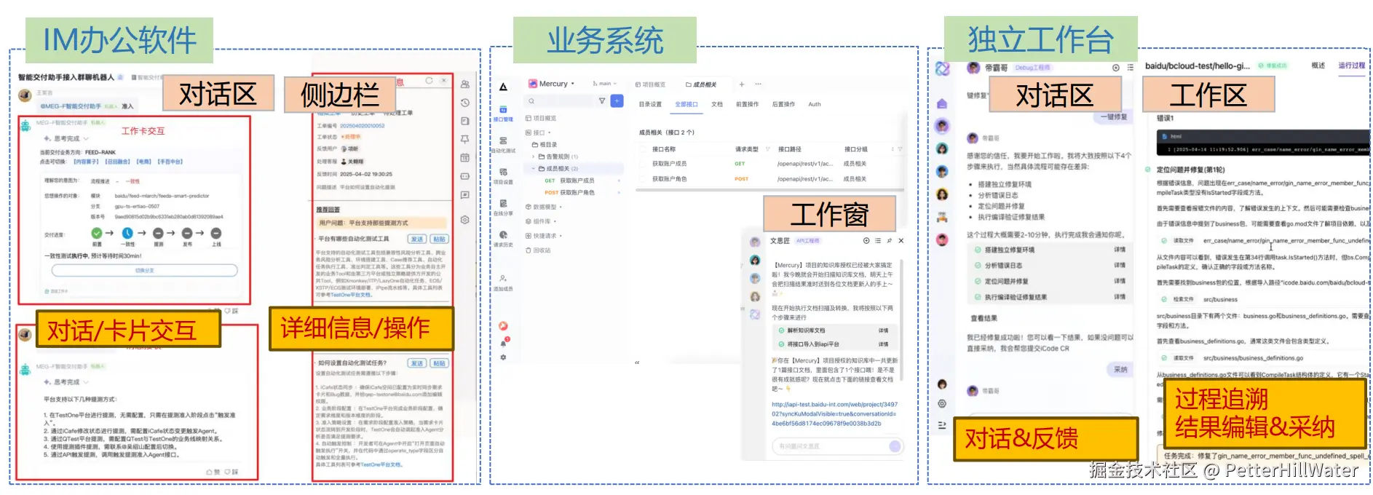The image size is (1373, 495).
Task: Open settings gear in workbench left rail
Action: pyautogui.click(x=942, y=403)
